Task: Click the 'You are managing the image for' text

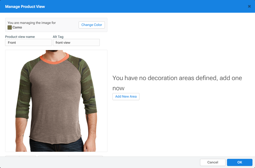Action: [32, 23]
